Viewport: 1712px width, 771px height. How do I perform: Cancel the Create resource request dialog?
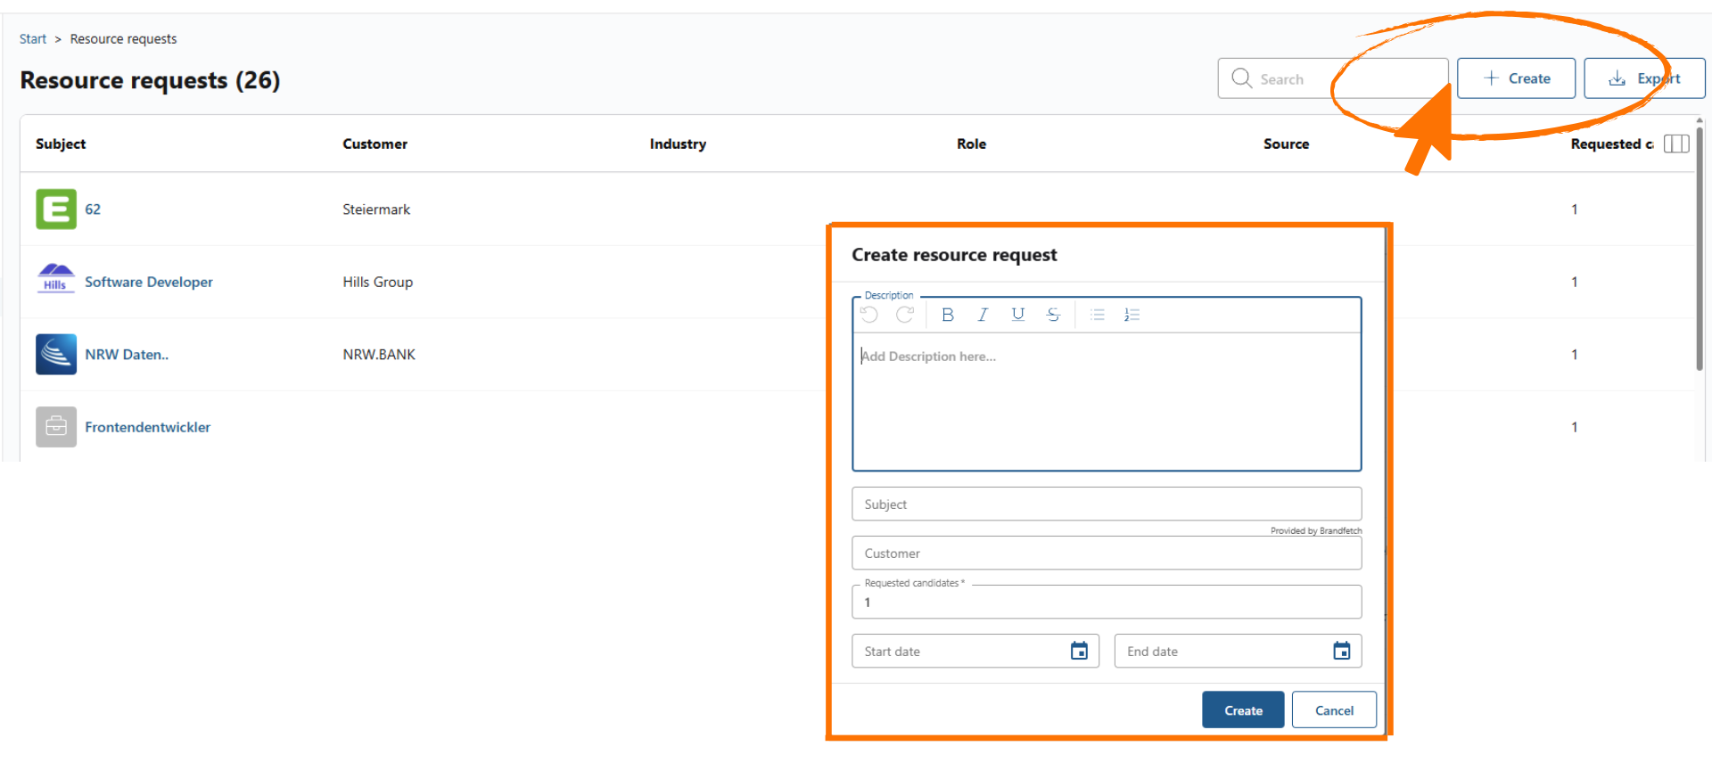1334,710
